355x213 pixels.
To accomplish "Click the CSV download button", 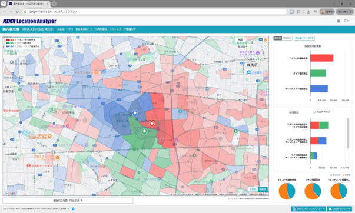I will (339, 209).
